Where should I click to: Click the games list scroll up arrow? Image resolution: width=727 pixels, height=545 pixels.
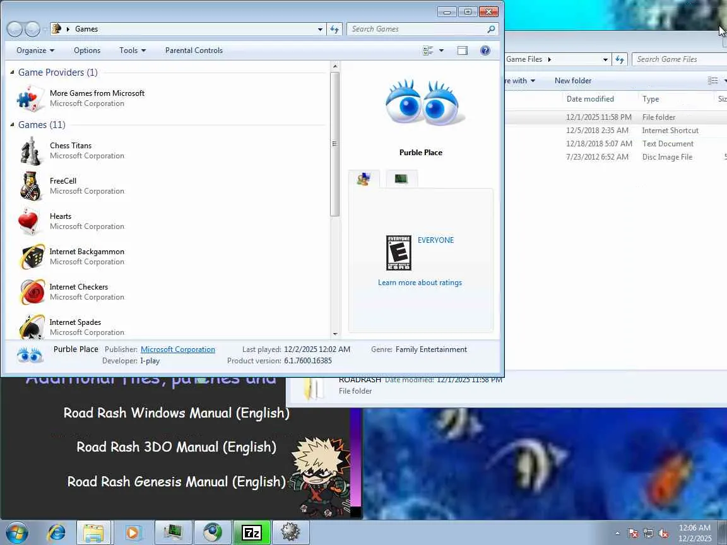(x=334, y=66)
